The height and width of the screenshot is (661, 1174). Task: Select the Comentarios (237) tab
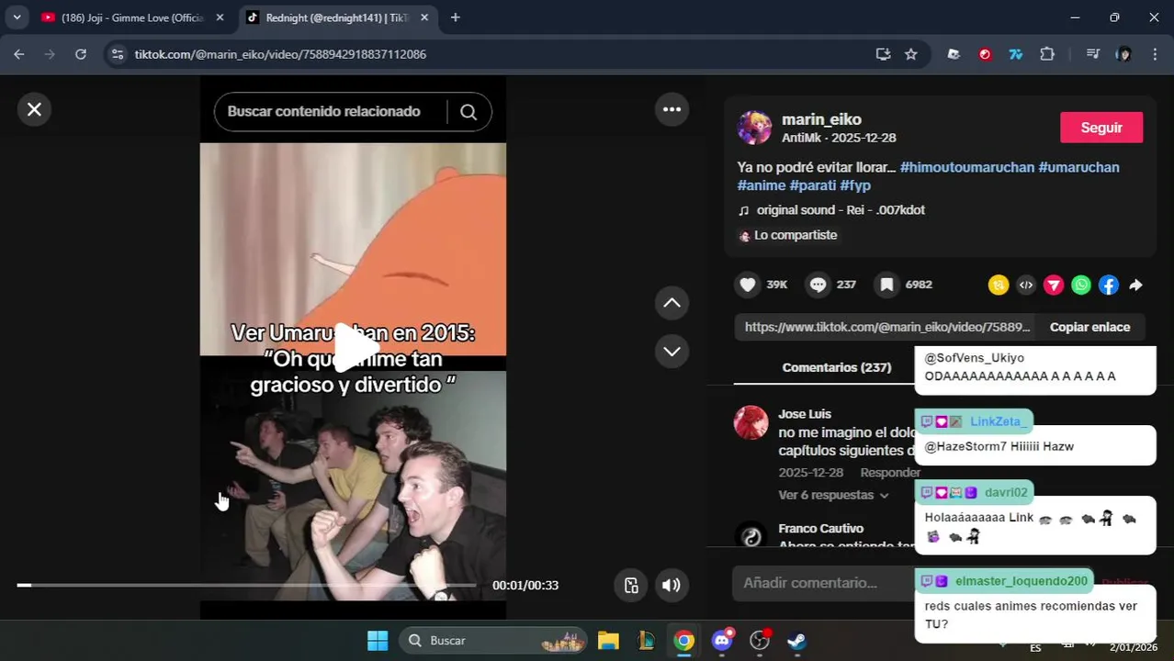836,367
